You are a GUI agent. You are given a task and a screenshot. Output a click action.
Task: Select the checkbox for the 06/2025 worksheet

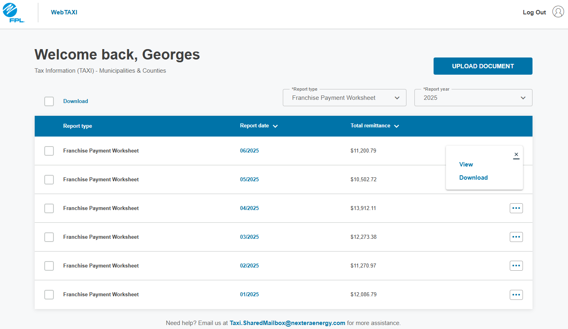point(49,151)
